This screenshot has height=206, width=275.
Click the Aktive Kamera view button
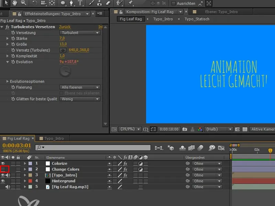(262, 129)
